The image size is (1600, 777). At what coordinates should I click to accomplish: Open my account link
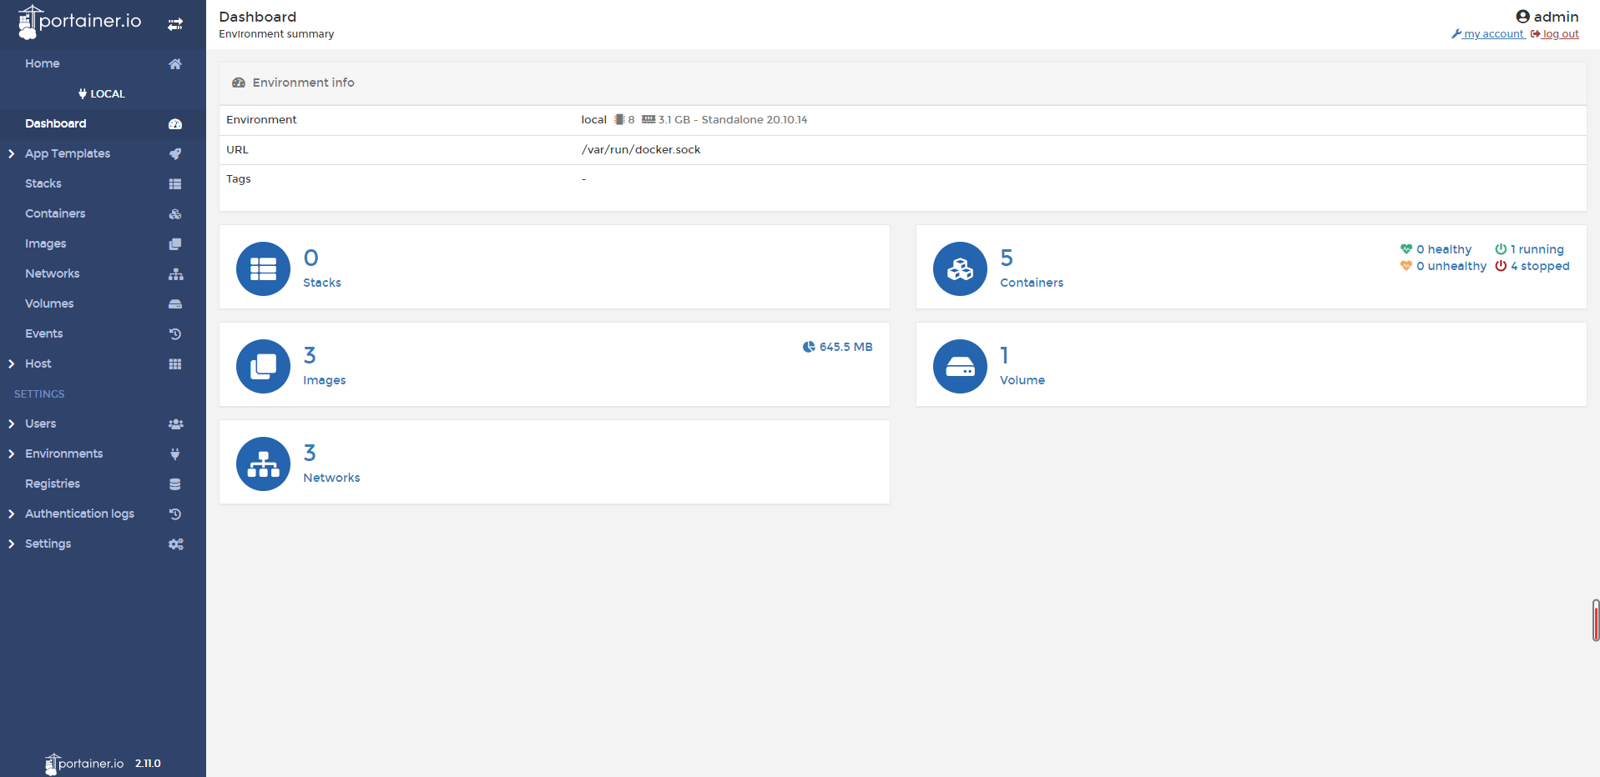tap(1488, 34)
